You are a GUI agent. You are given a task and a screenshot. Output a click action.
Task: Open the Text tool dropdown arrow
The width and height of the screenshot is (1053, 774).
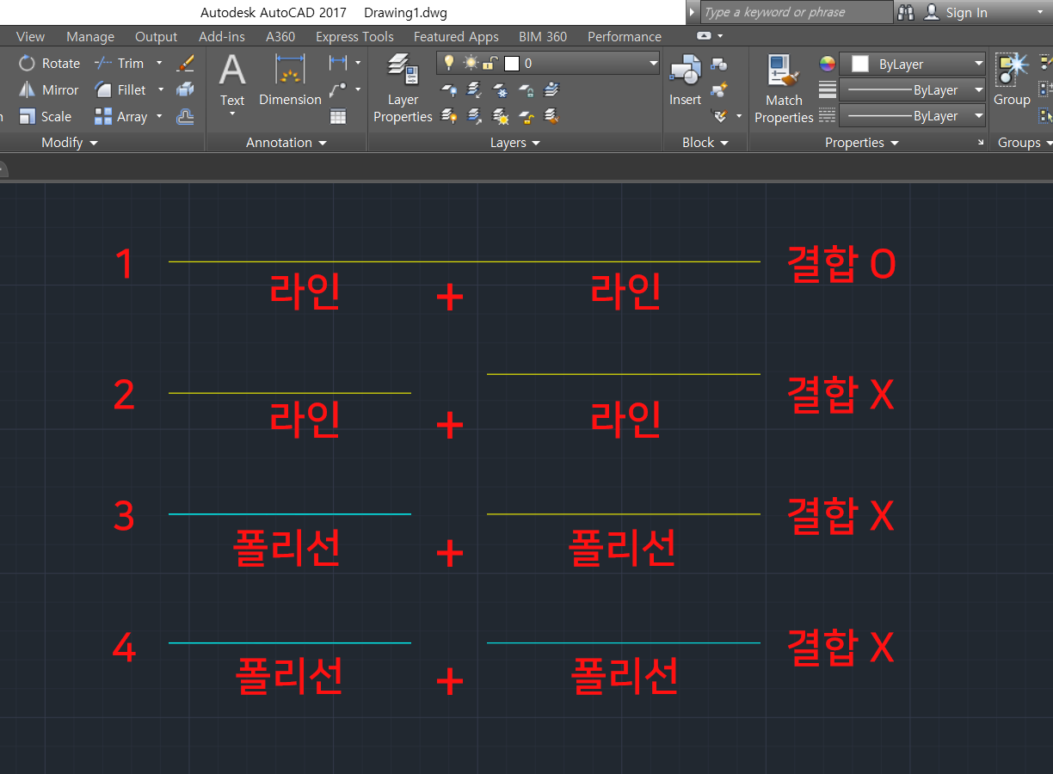(x=232, y=114)
